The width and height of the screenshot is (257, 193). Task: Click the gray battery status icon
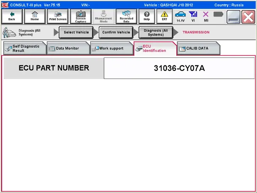tap(218, 14)
